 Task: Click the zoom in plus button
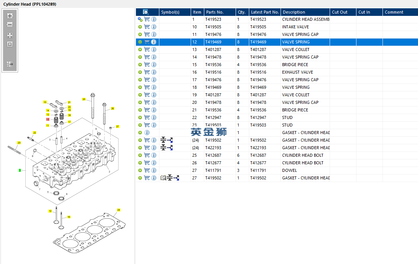pos(10,16)
